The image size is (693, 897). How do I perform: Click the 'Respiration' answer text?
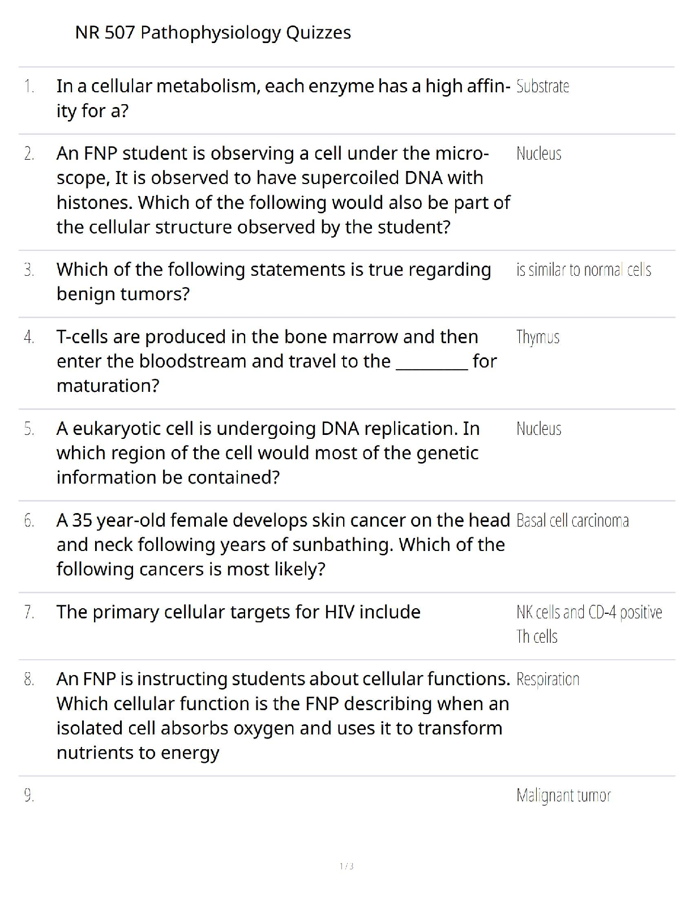pyautogui.click(x=547, y=679)
